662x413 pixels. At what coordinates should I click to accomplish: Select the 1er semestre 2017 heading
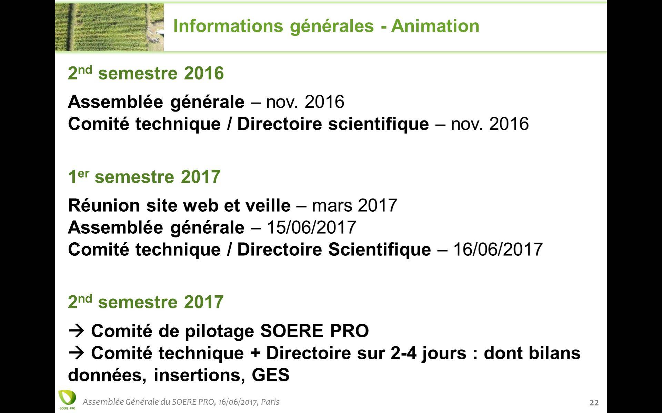[144, 177]
